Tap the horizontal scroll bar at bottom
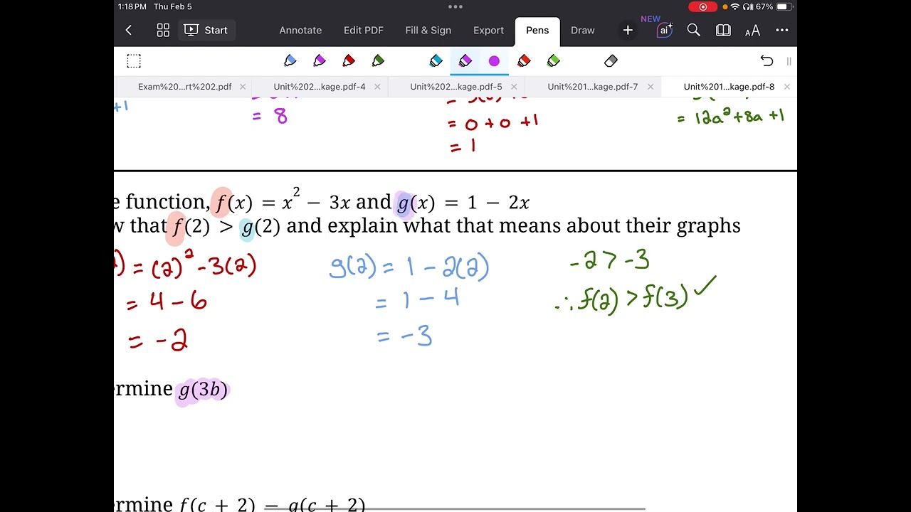Screen dimensions: 911x512 click(455, 508)
